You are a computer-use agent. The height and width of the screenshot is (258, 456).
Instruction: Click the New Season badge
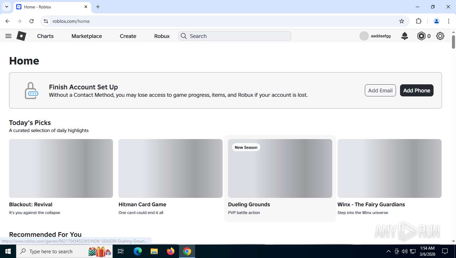pos(246,147)
